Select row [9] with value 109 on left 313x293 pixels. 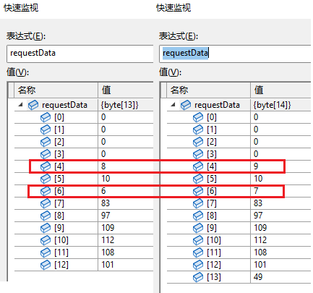(x=84, y=228)
